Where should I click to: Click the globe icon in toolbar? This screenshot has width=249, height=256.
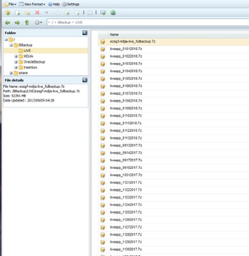pyautogui.click(x=113, y=13)
